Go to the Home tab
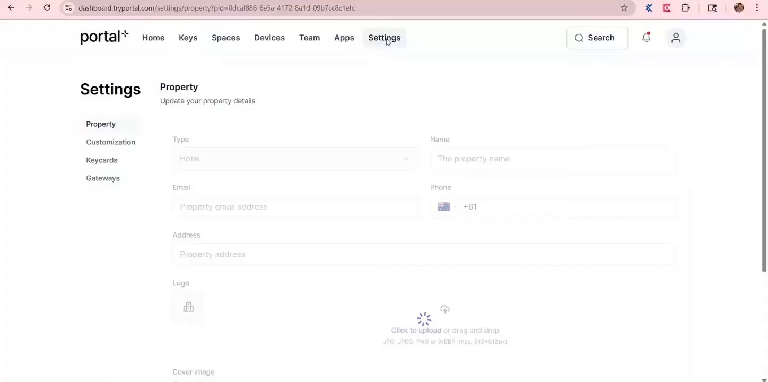The width and height of the screenshot is (768, 382). click(x=153, y=38)
